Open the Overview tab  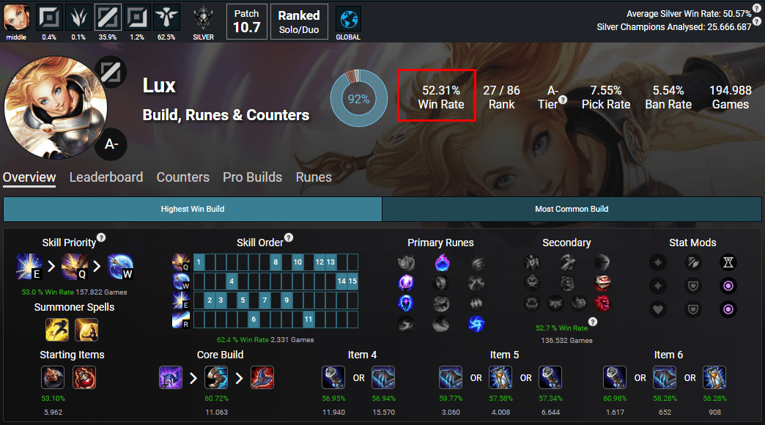[29, 177]
